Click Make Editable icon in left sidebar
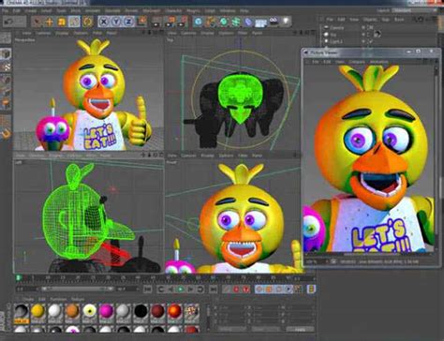This screenshot has height=341, width=444. 6,38
